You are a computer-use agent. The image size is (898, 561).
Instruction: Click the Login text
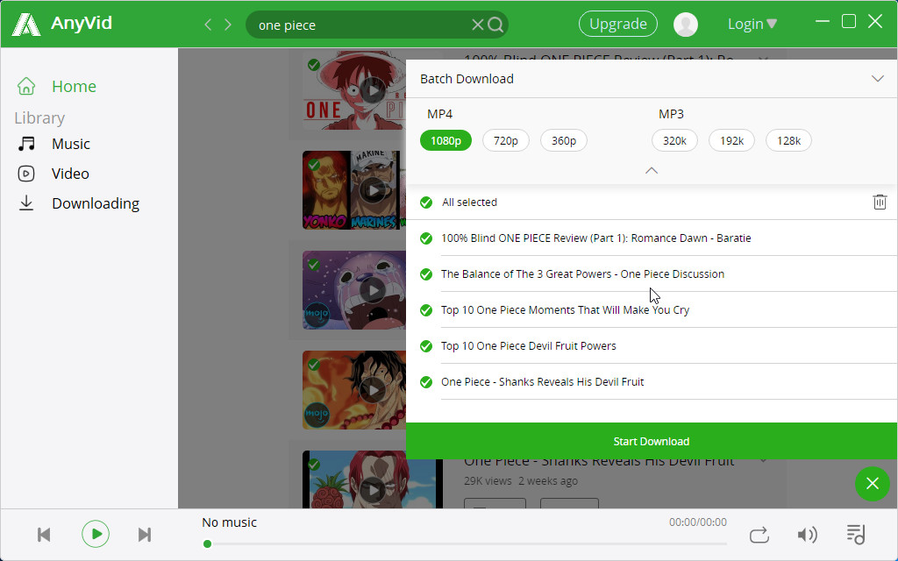tap(745, 24)
